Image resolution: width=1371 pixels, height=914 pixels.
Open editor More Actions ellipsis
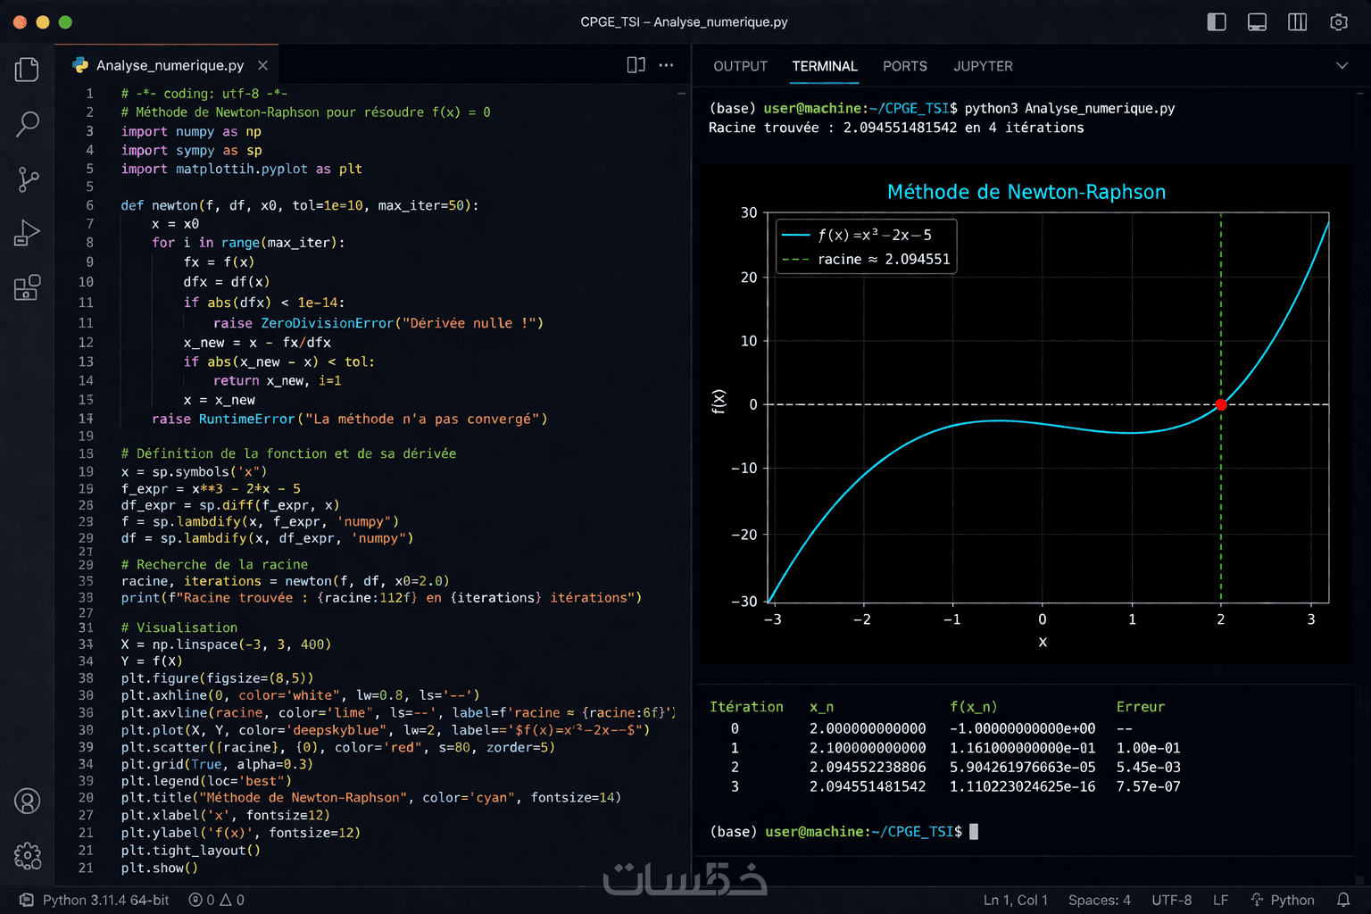666,65
